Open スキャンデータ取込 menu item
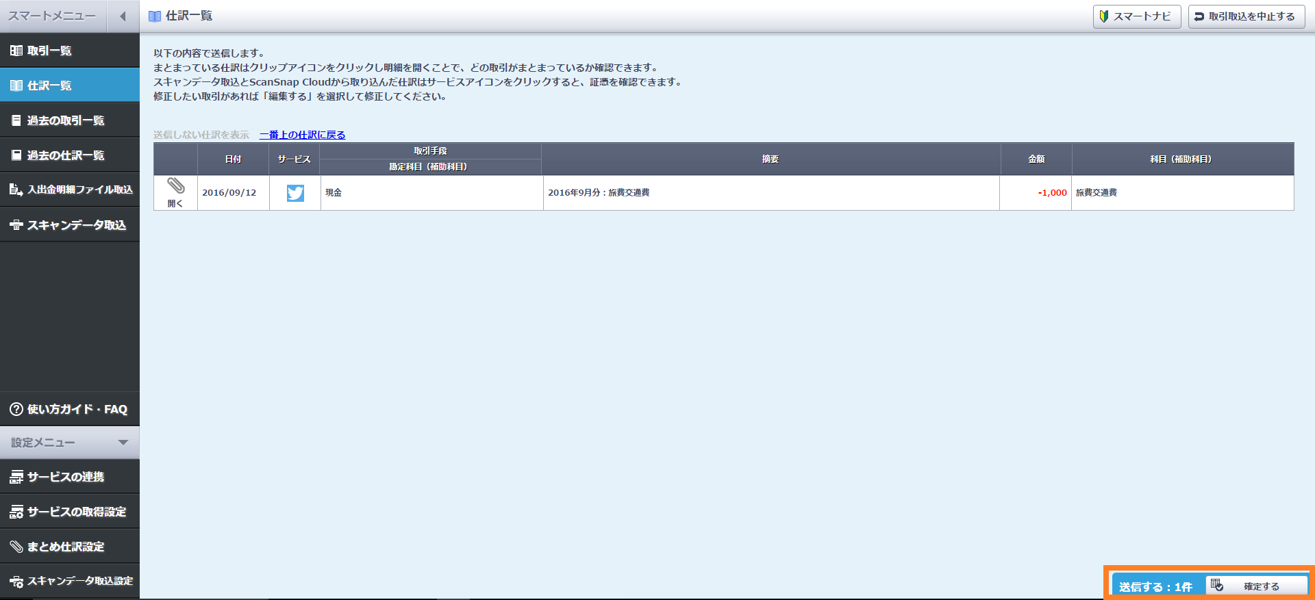The image size is (1315, 600). 70,225
